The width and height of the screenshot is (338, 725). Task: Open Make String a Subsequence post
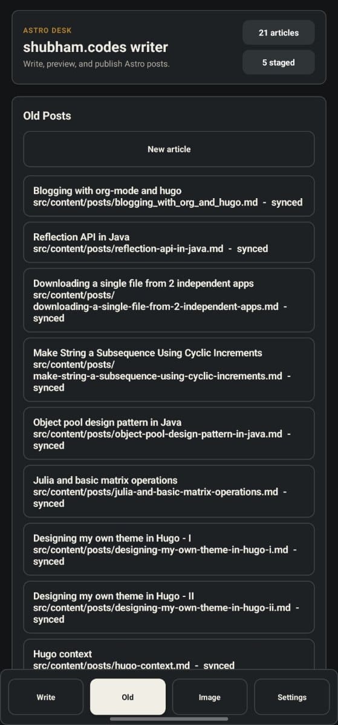click(169, 370)
